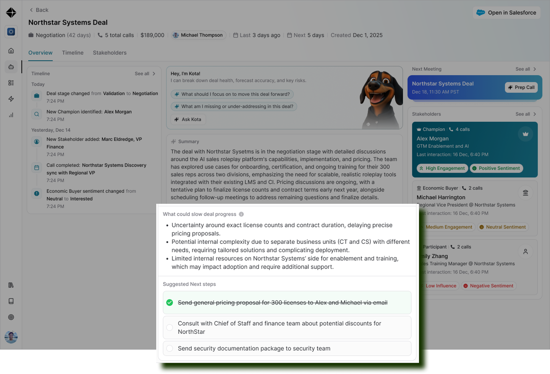Image resolution: width=550 pixels, height=374 pixels.
Task: Click the person icon on Emily Zhang card
Action: [526, 251]
